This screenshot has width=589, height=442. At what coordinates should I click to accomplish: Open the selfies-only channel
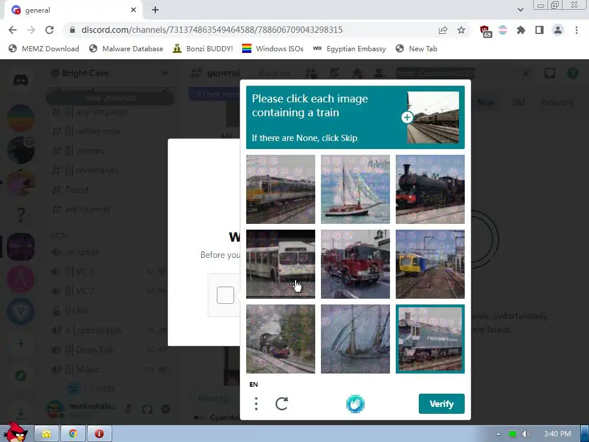(86, 131)
